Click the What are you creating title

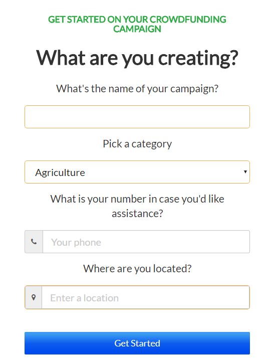coord(137,58)
